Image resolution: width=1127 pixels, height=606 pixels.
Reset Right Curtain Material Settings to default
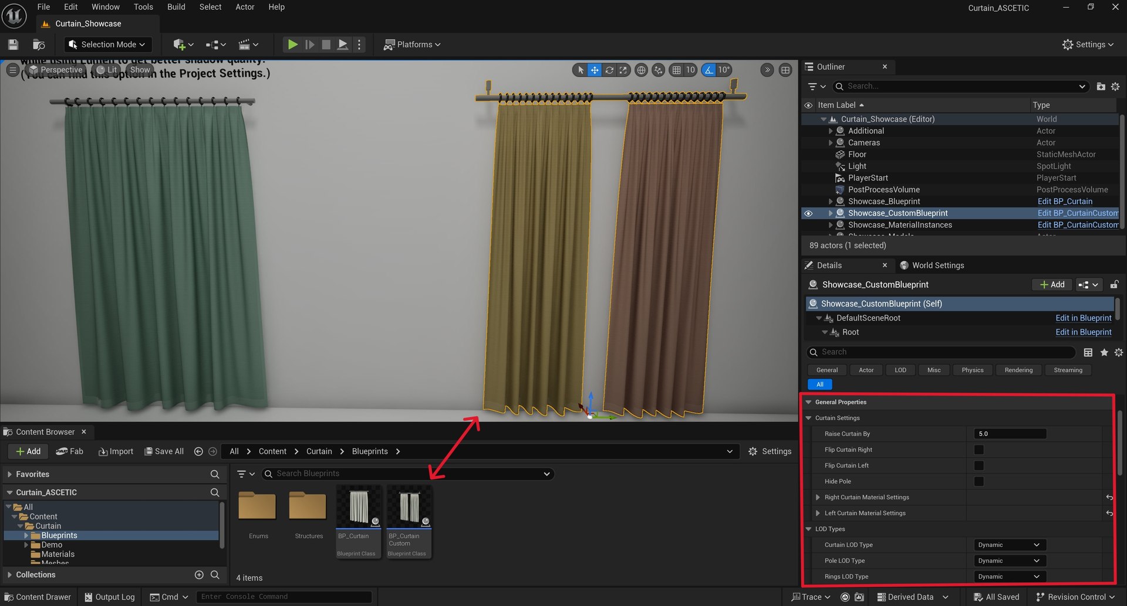[x=1109, y=498]
